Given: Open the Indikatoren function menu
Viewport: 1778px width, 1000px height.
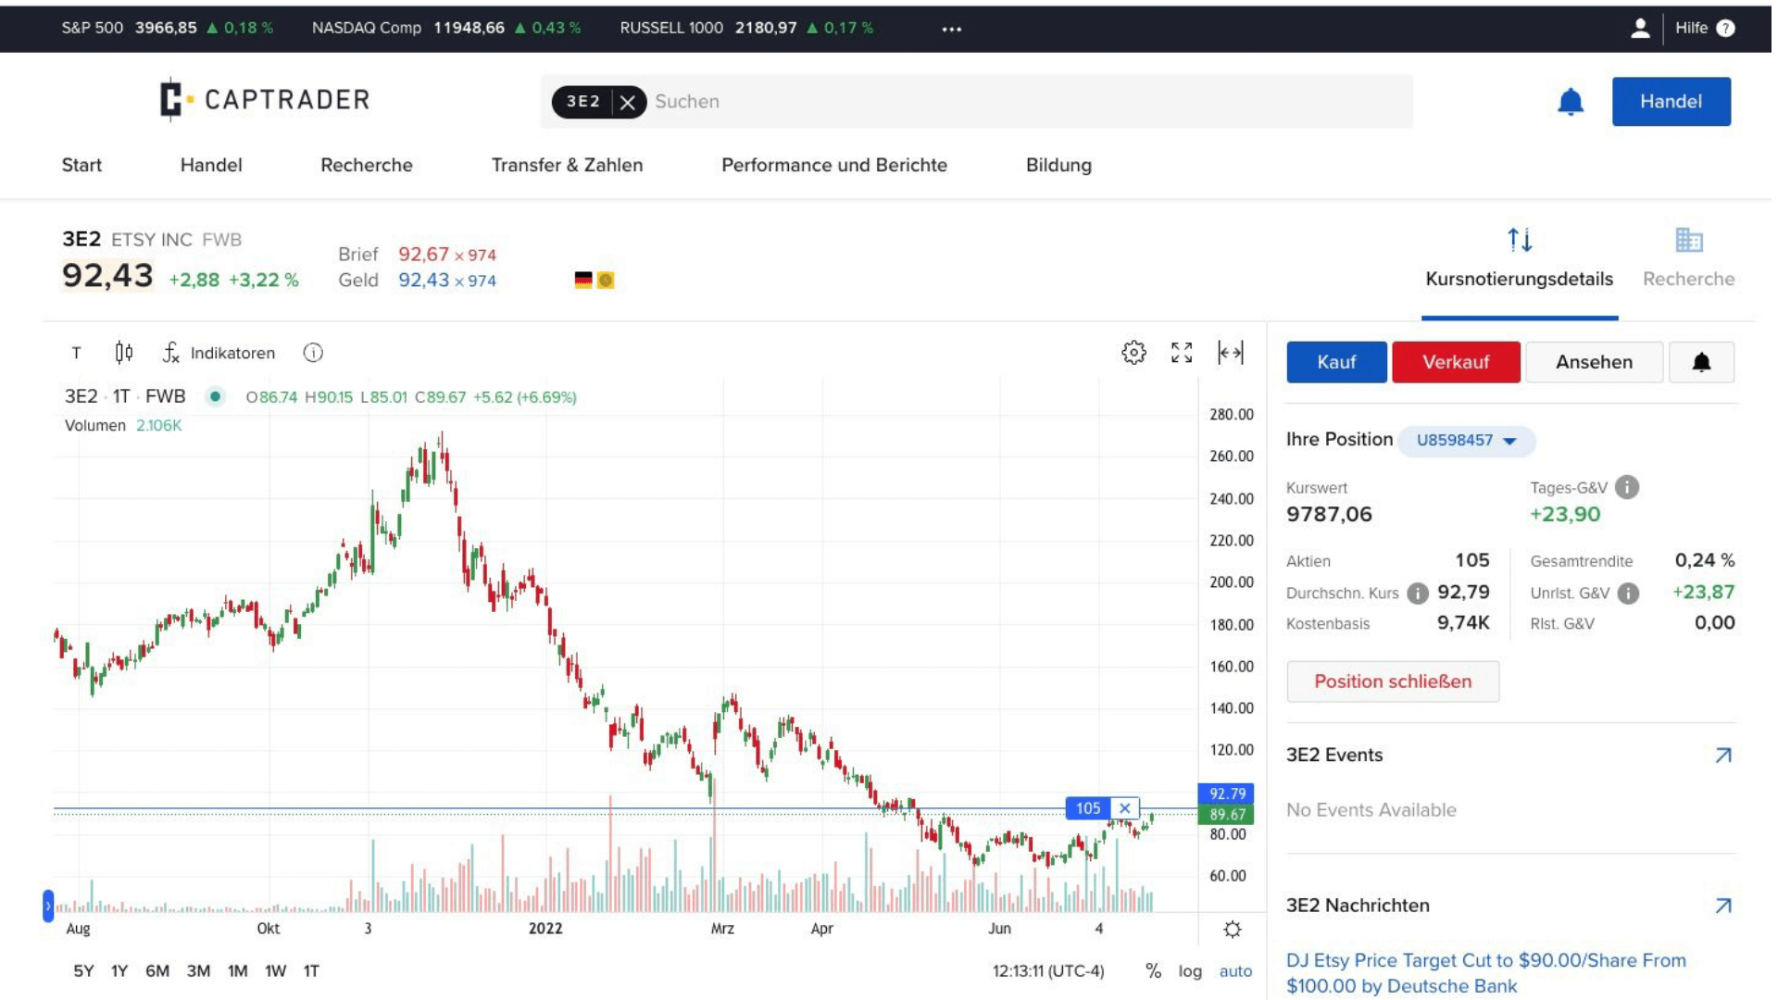Looking at the screenshot, I should click(x=219, y=353).
